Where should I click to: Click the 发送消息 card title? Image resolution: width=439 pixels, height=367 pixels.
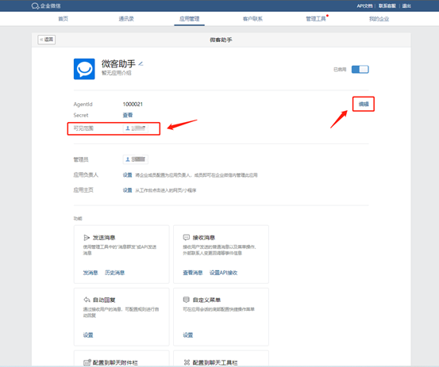tap(104, 238)
